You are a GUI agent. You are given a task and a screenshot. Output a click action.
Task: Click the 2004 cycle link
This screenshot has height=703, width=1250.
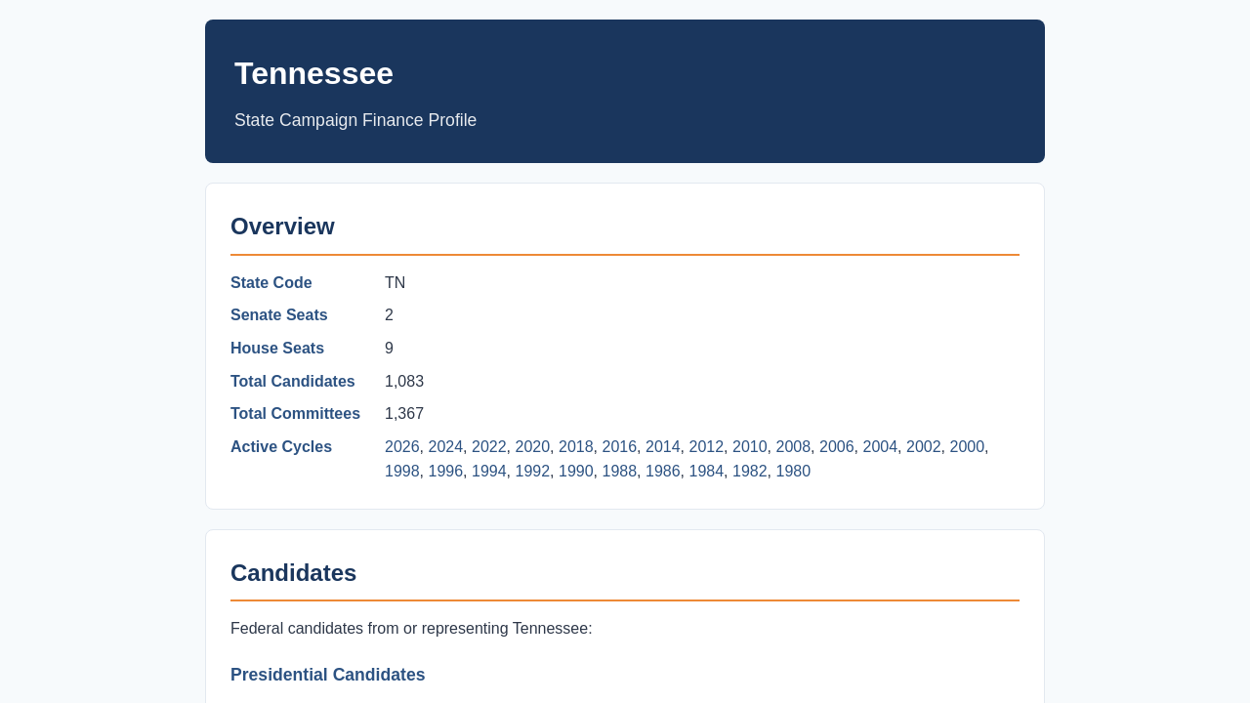point(880,447)
